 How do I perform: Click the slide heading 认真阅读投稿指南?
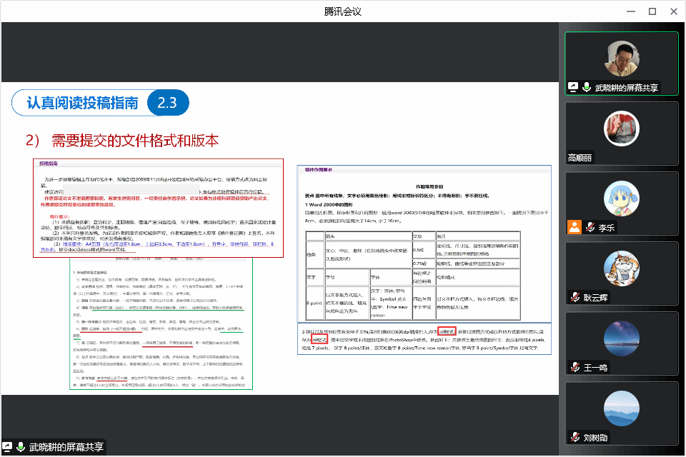click(x=82, y=103)
